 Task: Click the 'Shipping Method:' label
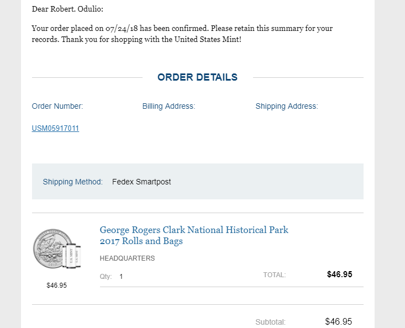(72, 182)
